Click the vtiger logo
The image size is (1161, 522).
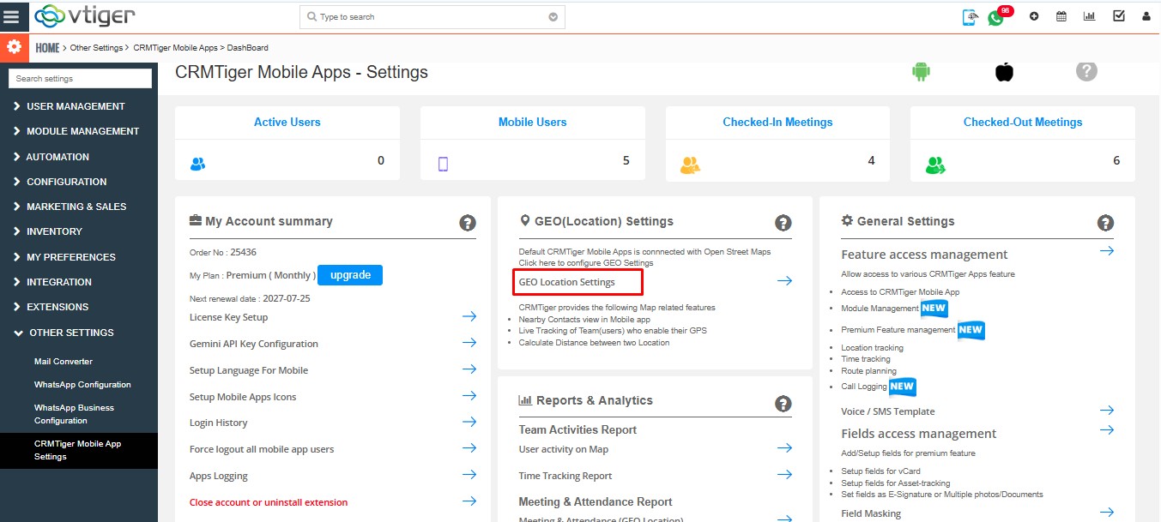tap(84, 15)
